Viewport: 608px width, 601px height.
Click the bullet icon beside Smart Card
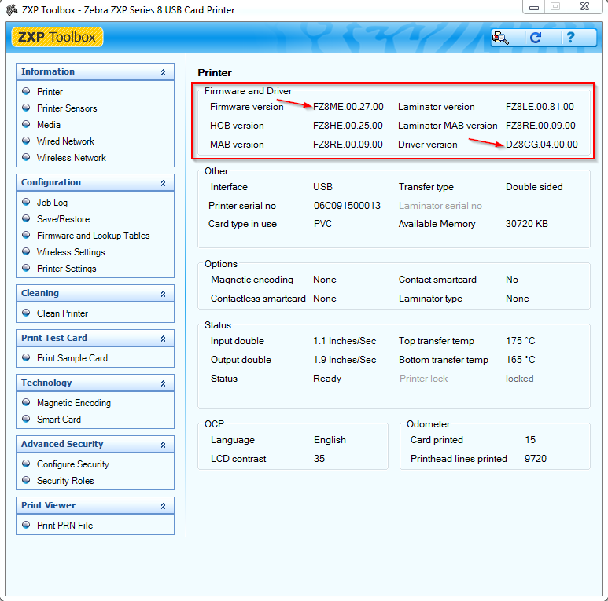pos(26,420)
